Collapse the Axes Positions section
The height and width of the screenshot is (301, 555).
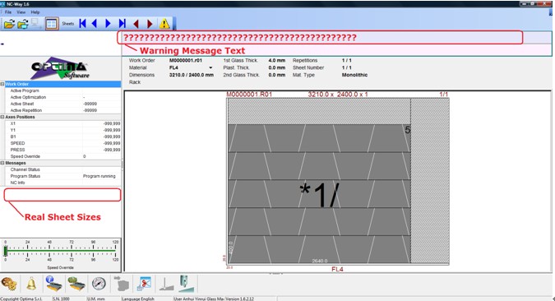coord(2,117)
